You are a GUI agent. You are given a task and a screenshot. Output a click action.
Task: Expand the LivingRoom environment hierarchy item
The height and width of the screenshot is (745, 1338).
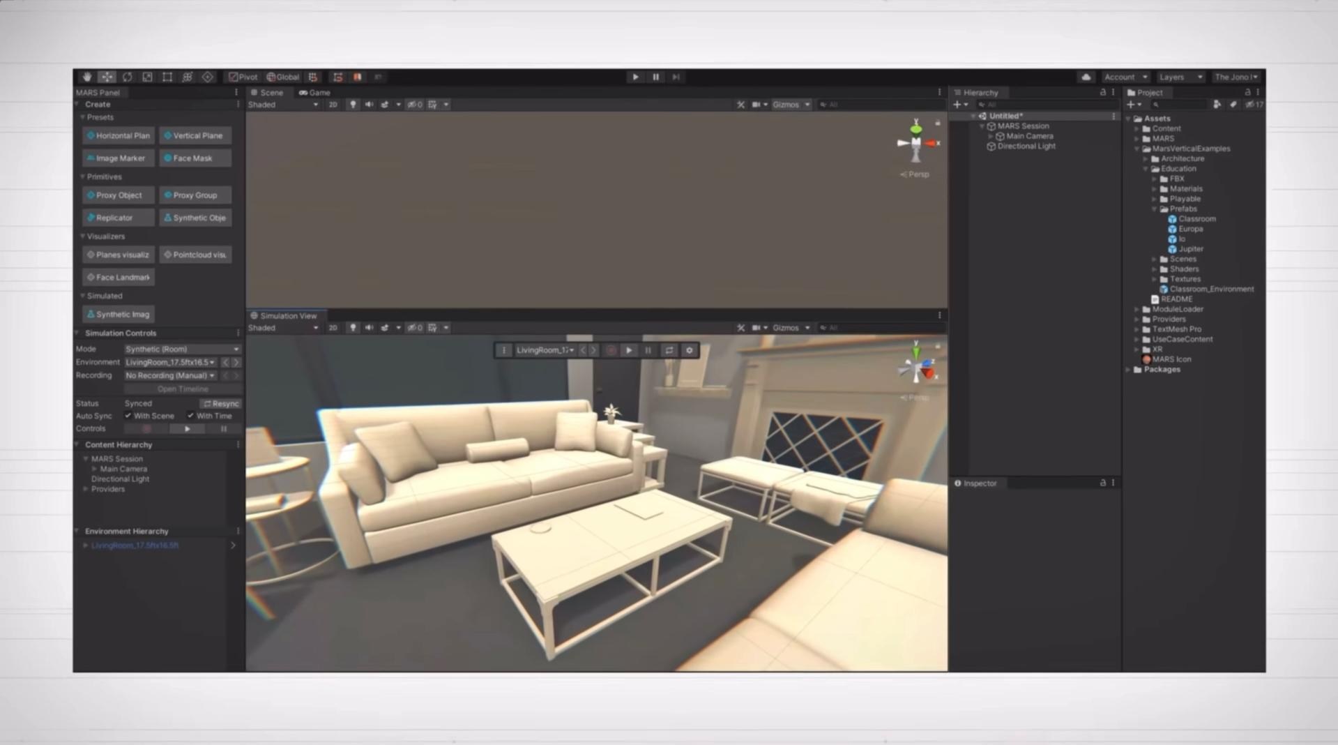pos(86,545)
